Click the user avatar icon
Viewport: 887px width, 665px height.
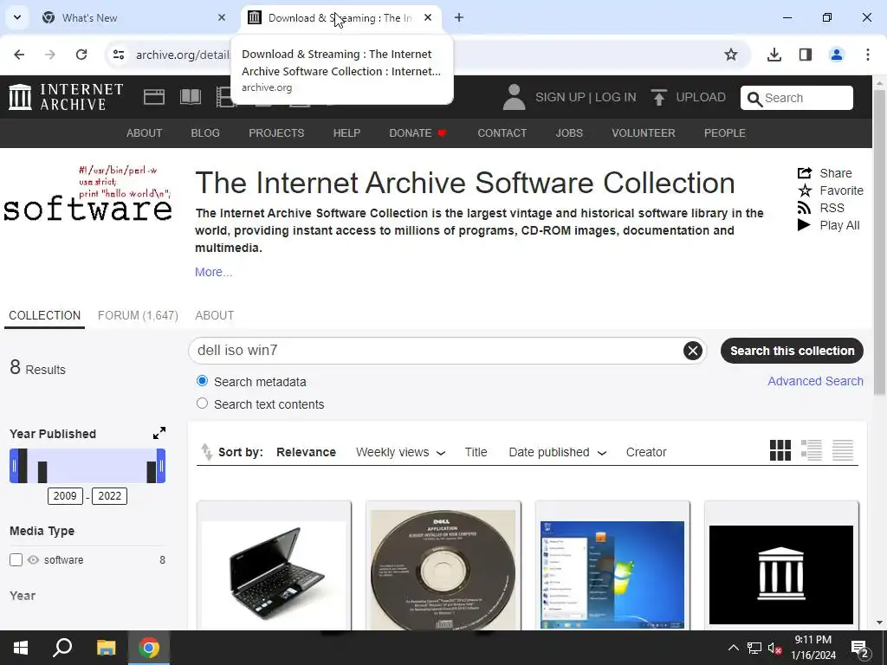514,97
